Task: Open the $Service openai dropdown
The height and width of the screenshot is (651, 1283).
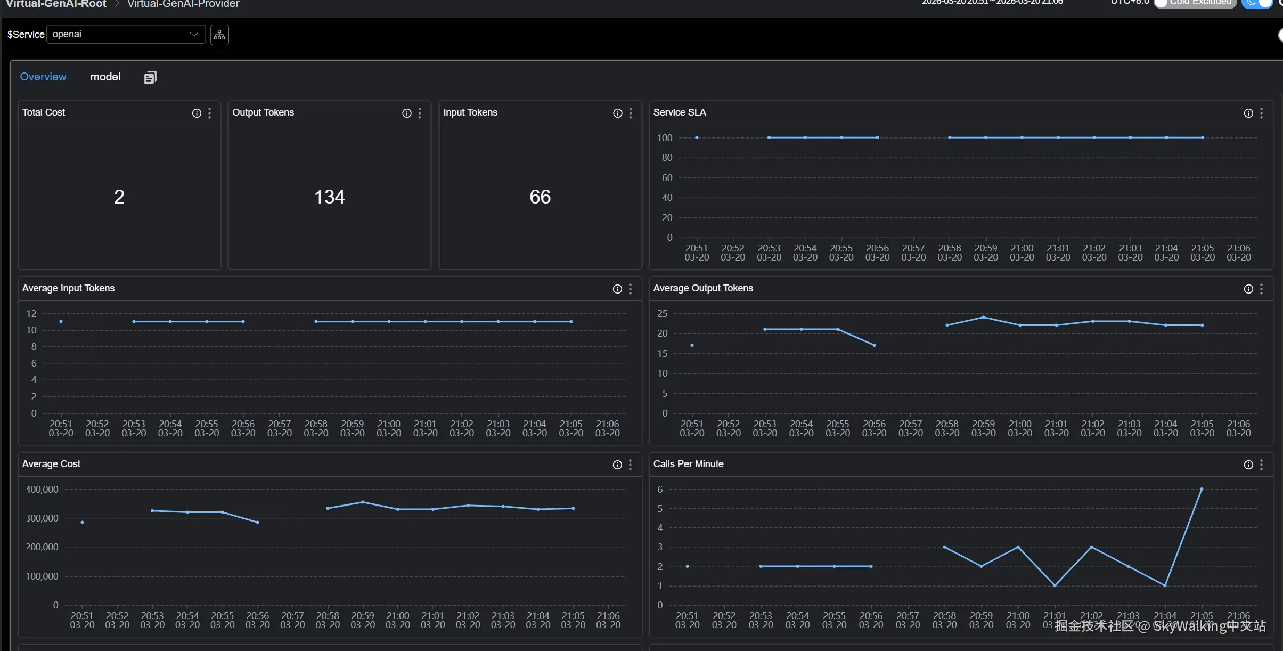Action: click(125, 34)
